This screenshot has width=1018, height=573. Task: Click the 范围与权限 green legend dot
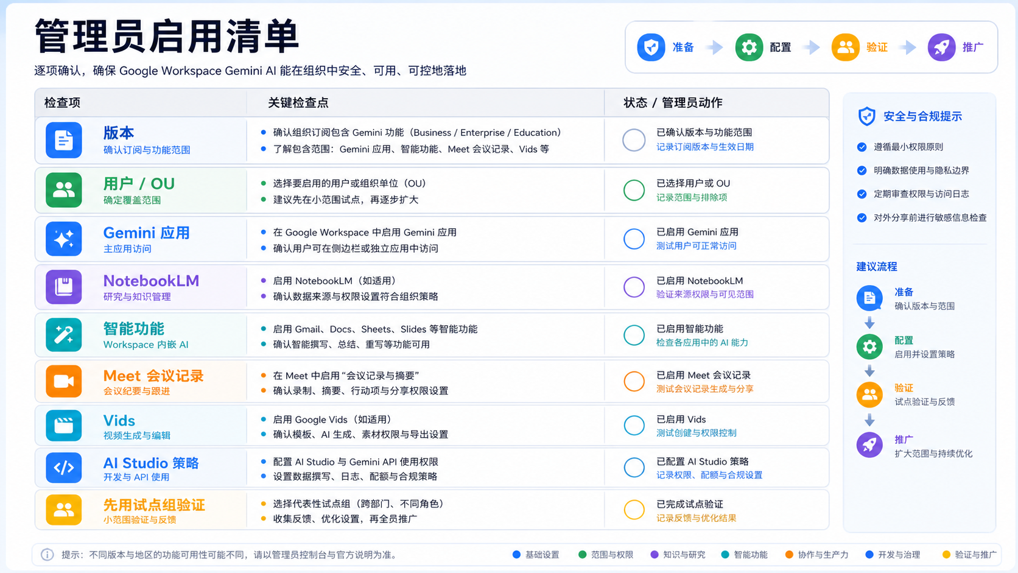pyautogui.click(x=582, y=555)
